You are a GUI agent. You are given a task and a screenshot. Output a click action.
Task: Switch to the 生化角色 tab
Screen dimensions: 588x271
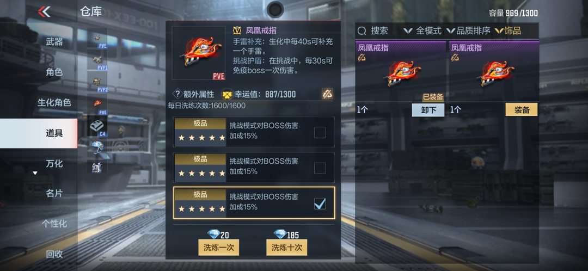click(54, 102)
